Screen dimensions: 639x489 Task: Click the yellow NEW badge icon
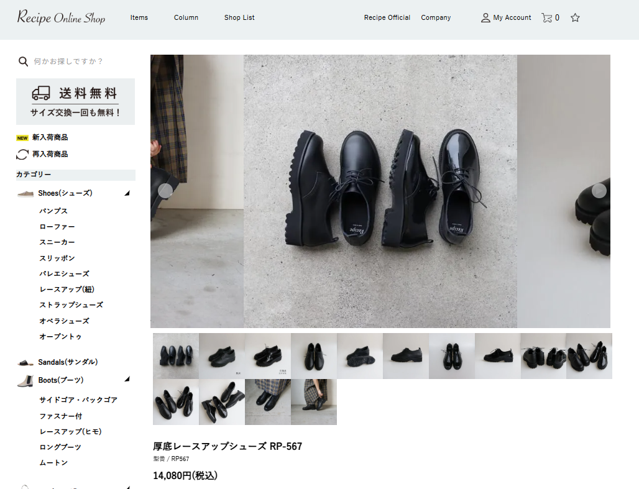pos(22,138)
